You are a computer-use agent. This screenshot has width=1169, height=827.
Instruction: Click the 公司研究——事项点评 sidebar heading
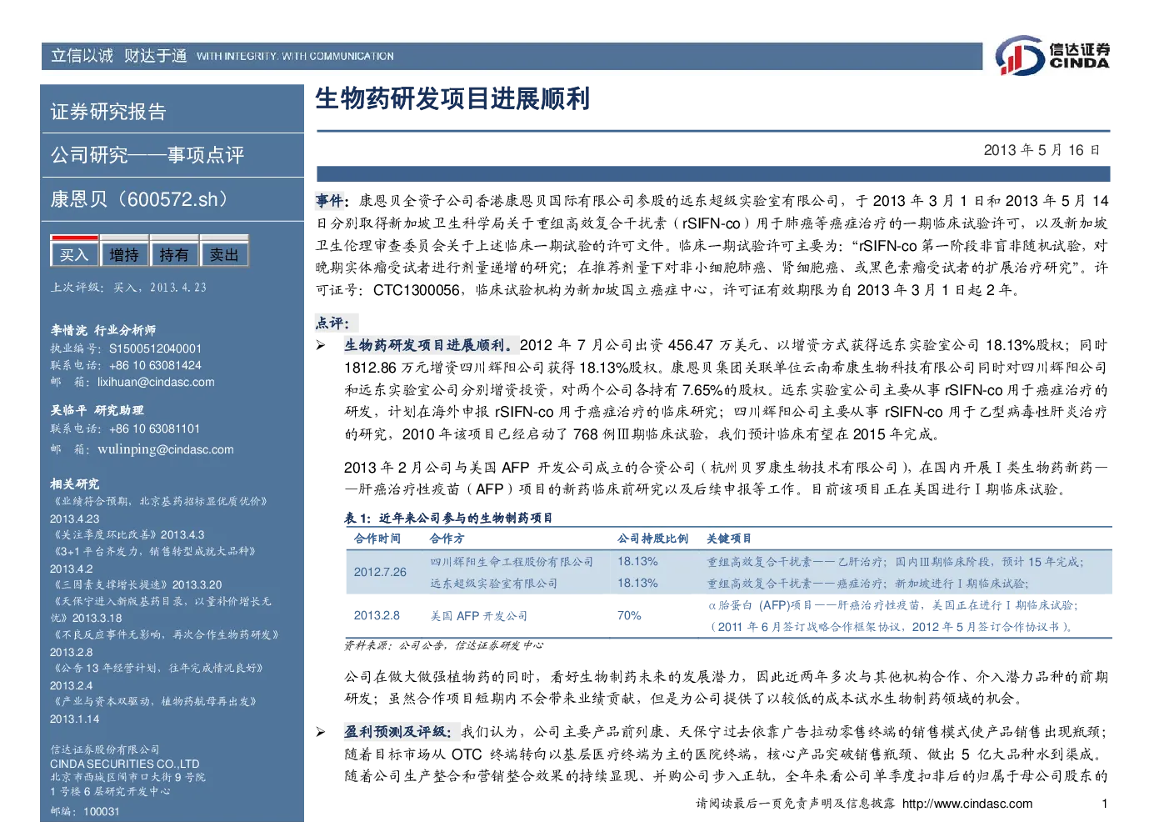[147, 155]
